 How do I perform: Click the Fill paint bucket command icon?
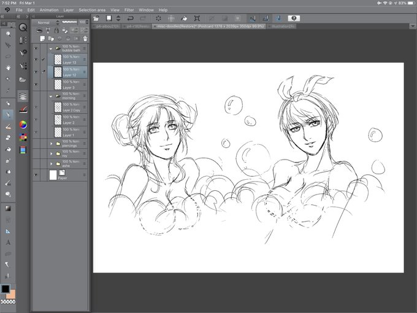point(184,18)
